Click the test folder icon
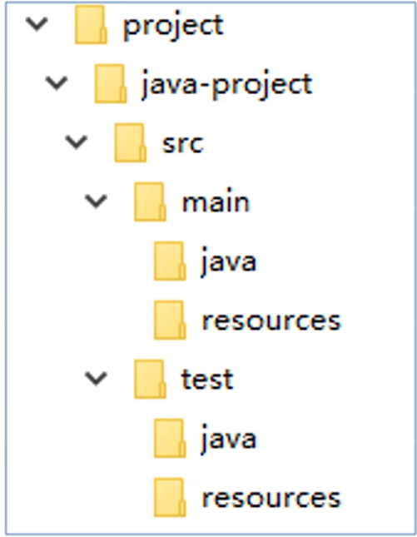The image size is (417, 537). [x=150, y=379]
